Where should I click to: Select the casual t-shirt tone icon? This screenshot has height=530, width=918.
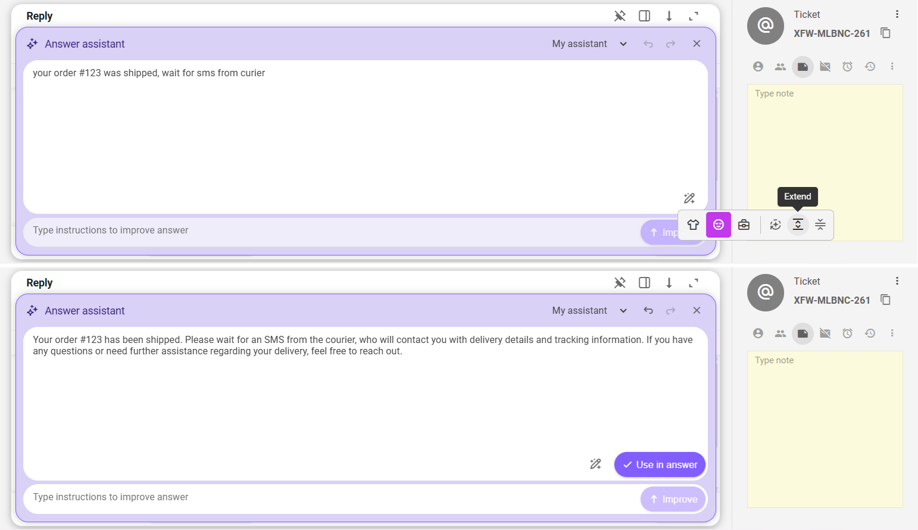point(693,225)
